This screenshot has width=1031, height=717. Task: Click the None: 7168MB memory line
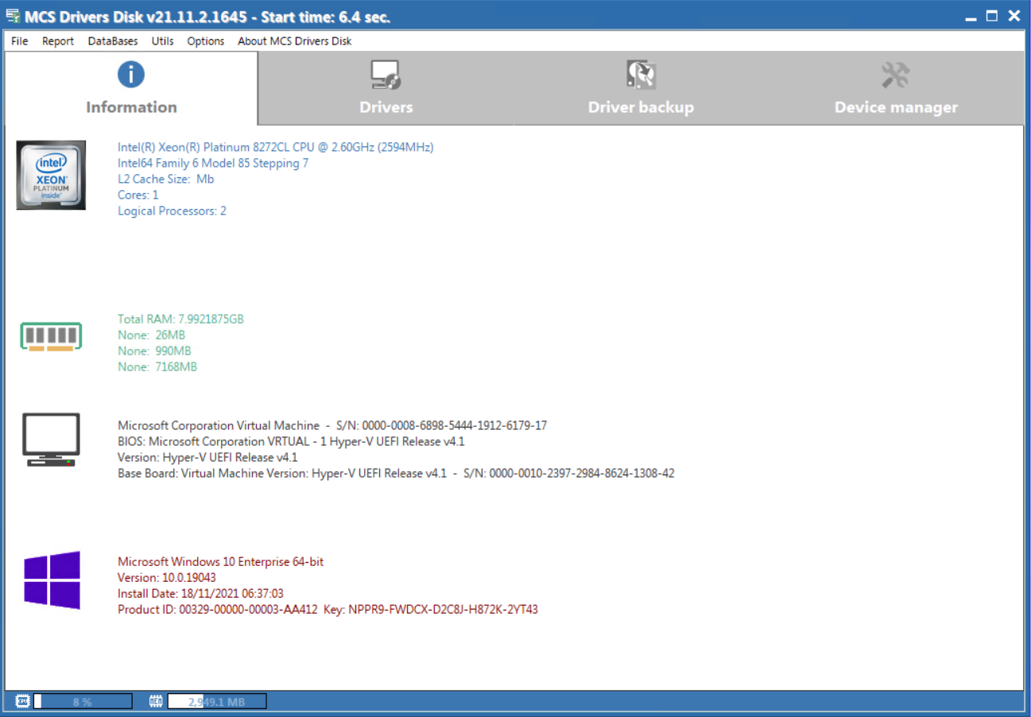[157, 366]
